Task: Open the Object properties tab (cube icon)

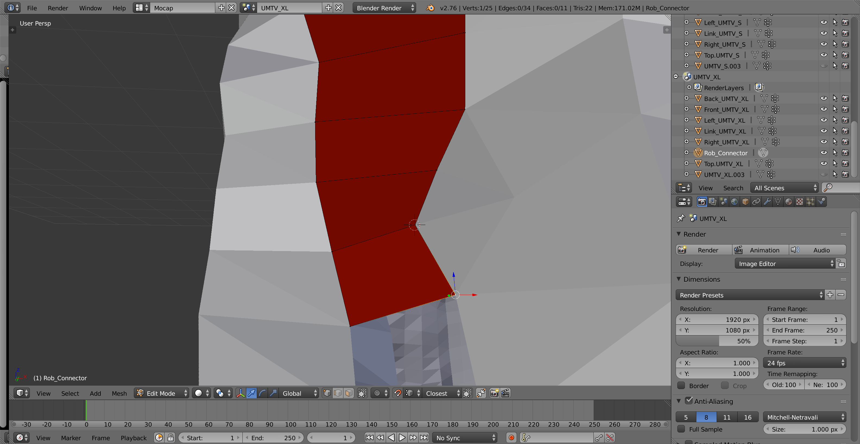Action: coord(745,202)
